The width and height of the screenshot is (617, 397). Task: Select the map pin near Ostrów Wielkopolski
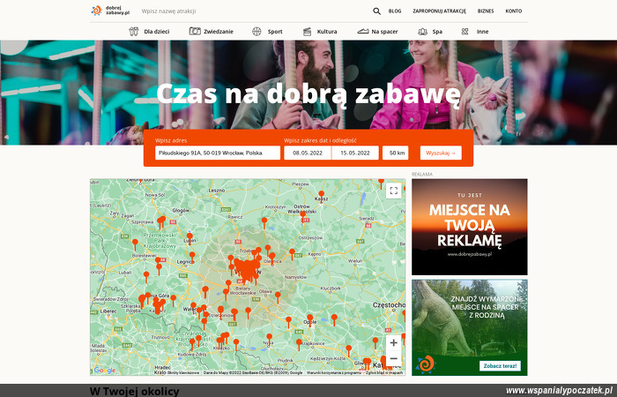pos(303,216)
